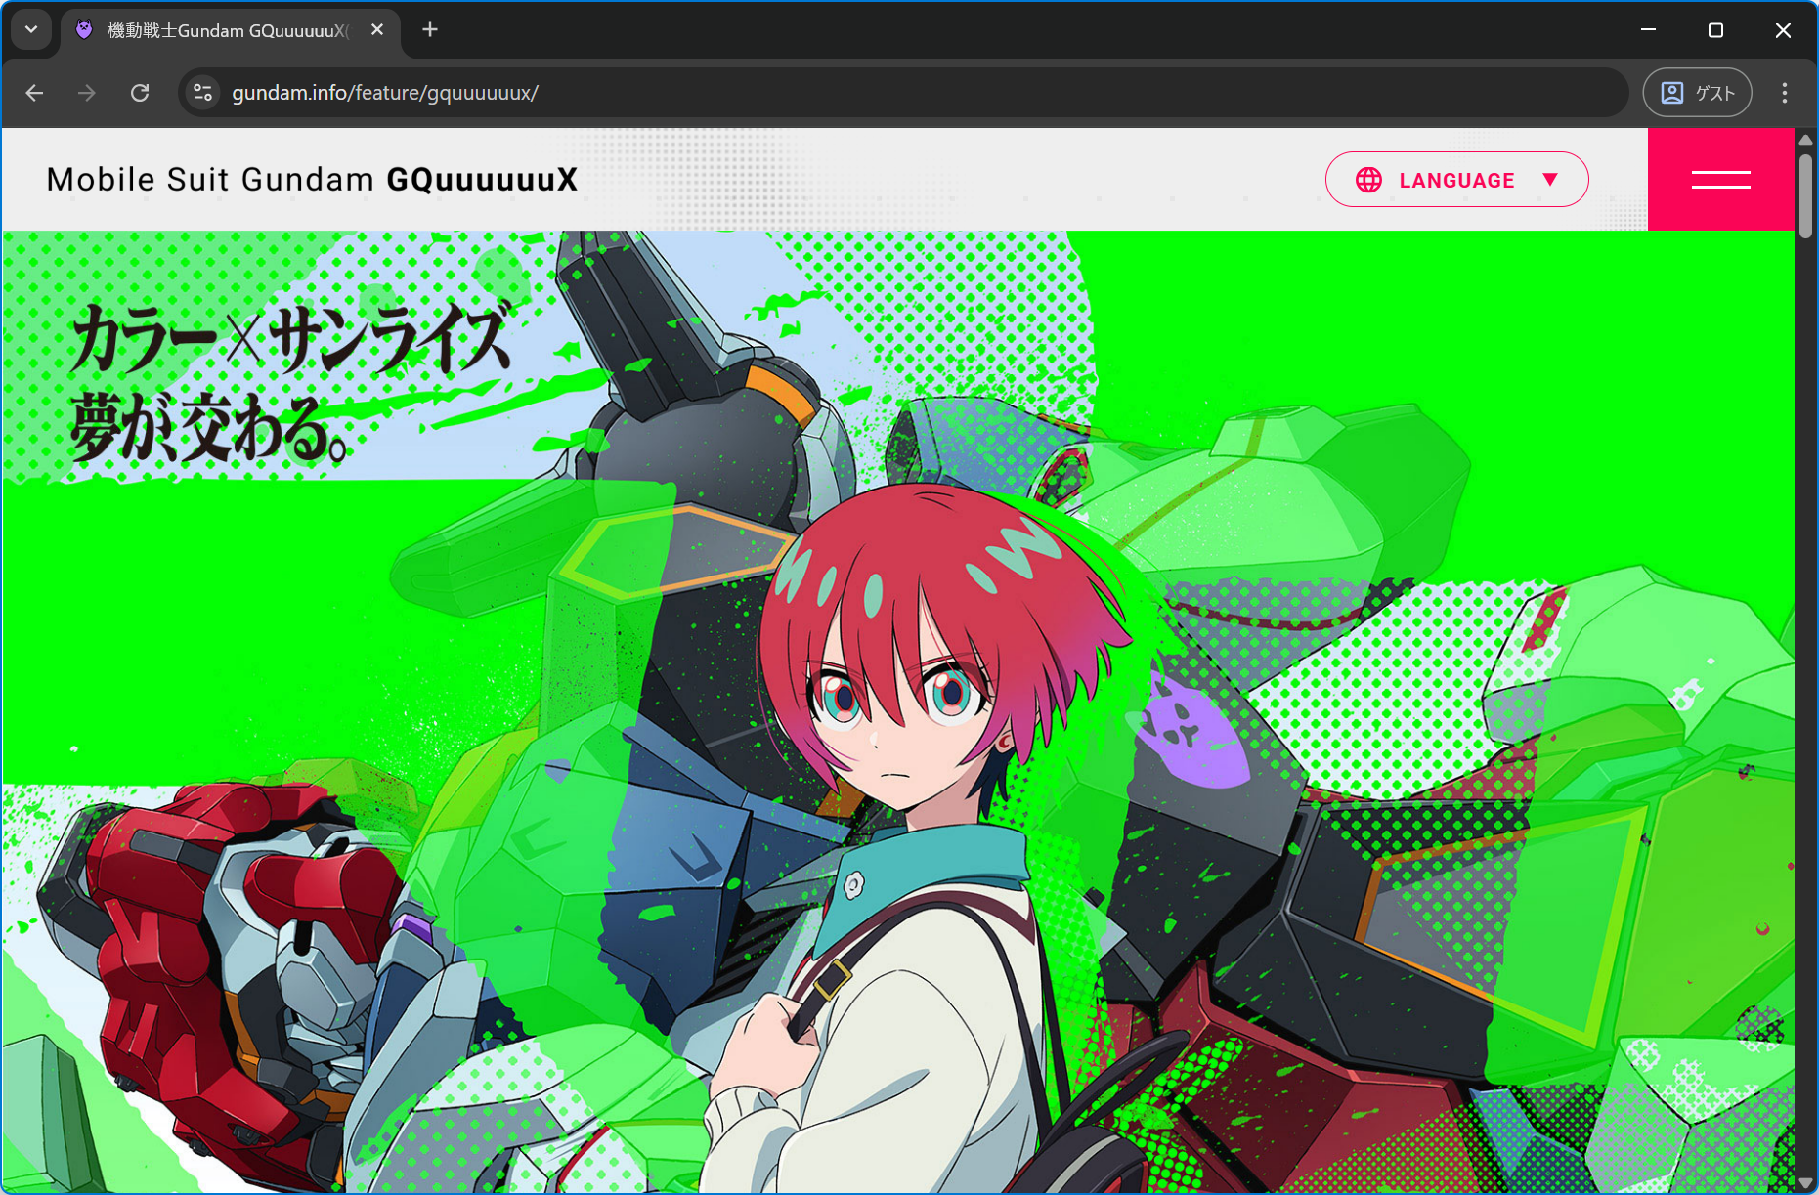Click the globe icon in LANGUAGE button
Image resolution: width=1819 pixels, height=1195 pixels.
click(1368, 180)
